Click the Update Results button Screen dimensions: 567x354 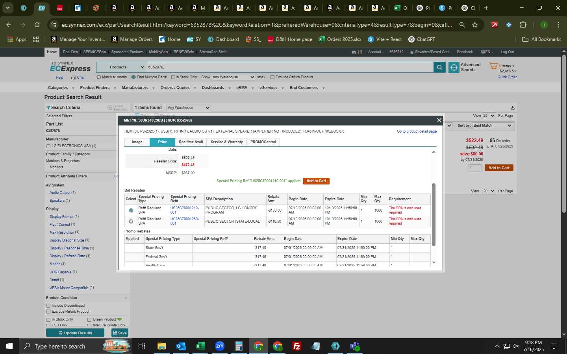[75, 333]
